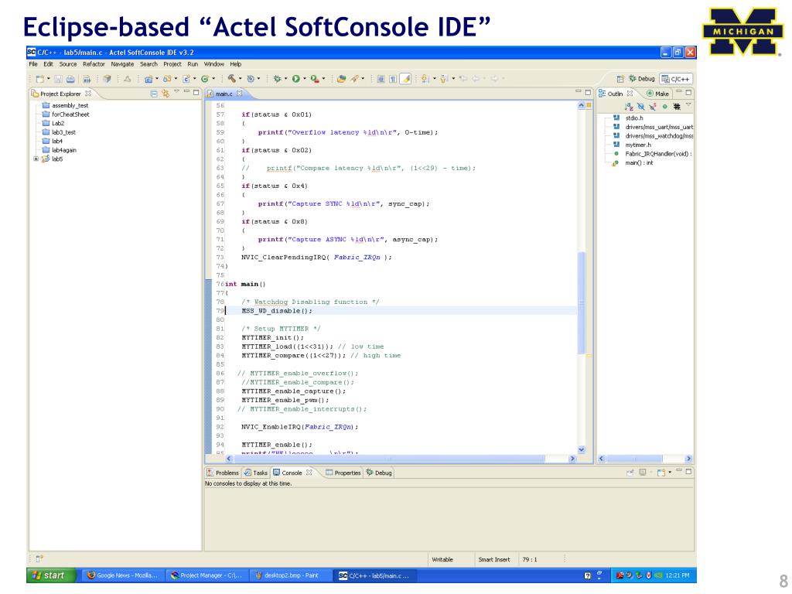Click the Print toolbar icon

point(70,79)
